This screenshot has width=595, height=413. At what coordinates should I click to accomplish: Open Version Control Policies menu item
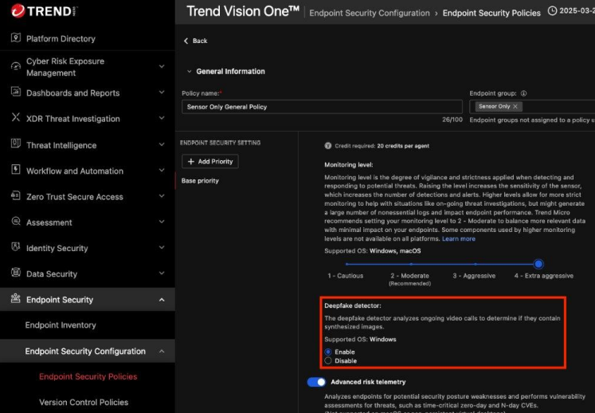84,403
